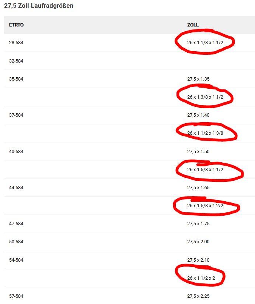Screen dimensions: 255x304
Task: Select the 44-584 ETRTO cell
Action: pyautogui.click(x=16, y=187)
